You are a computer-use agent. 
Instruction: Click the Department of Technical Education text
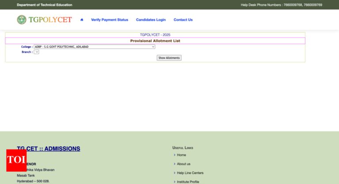pos(45,5)
